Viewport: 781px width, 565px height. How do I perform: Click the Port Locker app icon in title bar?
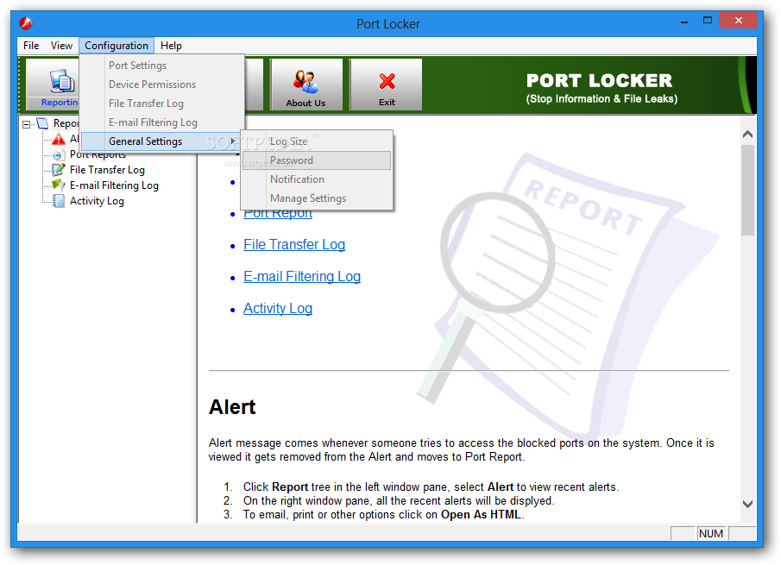pos(26,23)
